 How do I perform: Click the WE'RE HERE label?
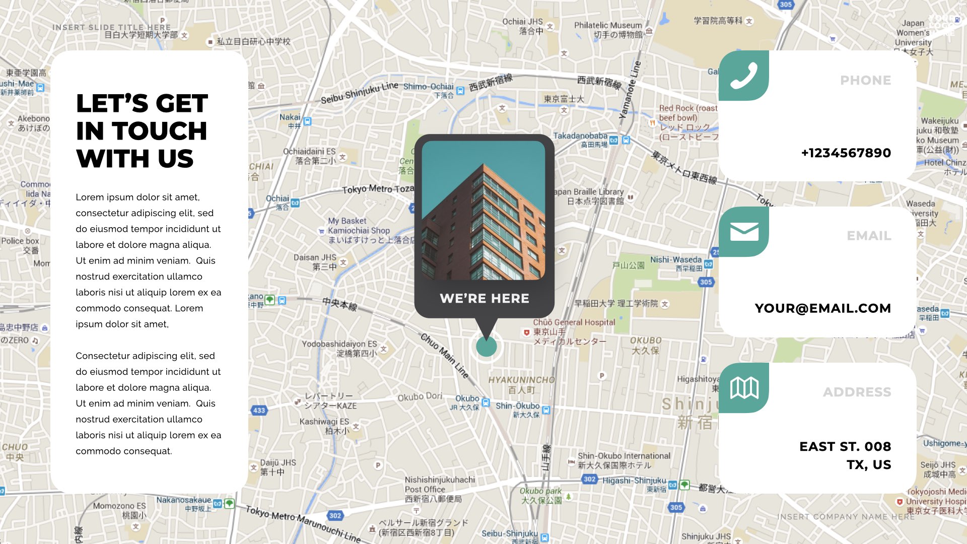(x=485, y=298)
